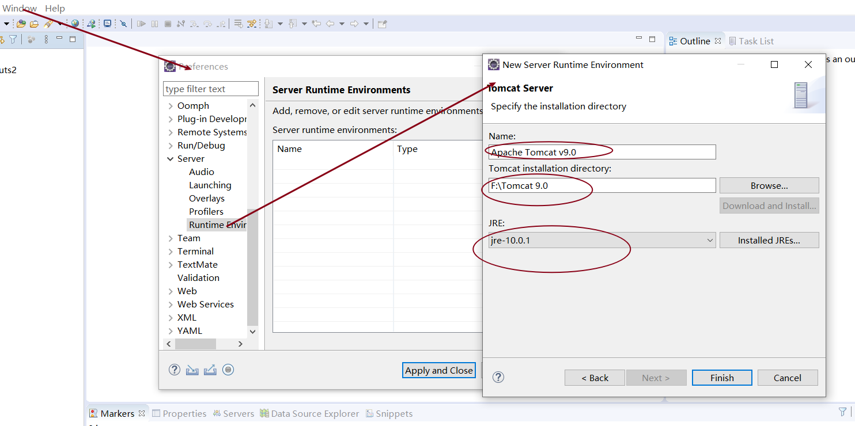
Task: Open the JRE jre-10.0.1 combo box
Action: [601, 241]
